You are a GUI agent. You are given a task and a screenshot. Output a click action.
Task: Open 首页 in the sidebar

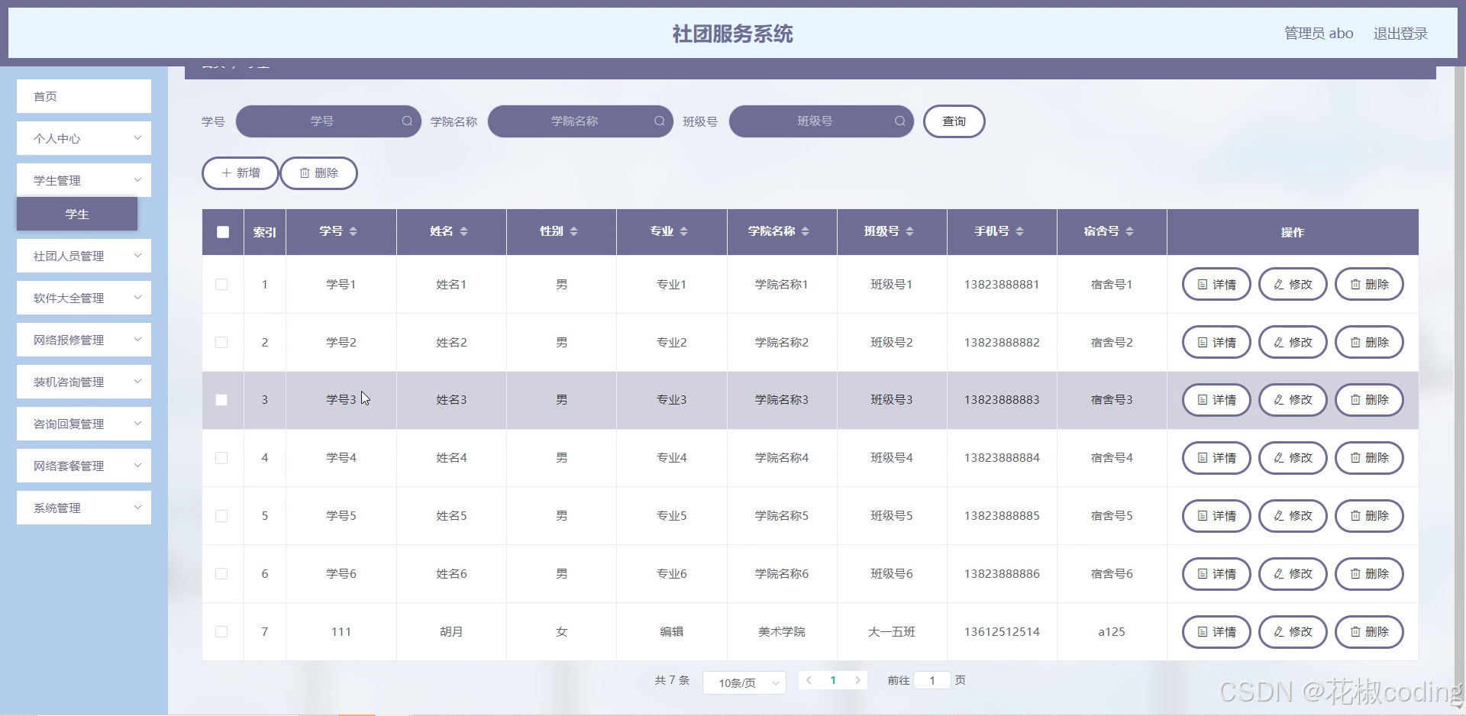coord(84,96)
